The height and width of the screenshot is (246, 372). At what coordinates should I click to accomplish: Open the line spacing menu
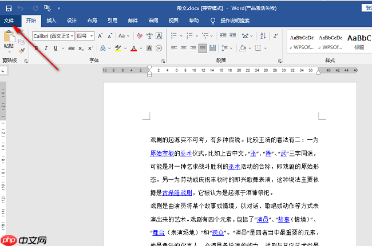tap(225, 49)
